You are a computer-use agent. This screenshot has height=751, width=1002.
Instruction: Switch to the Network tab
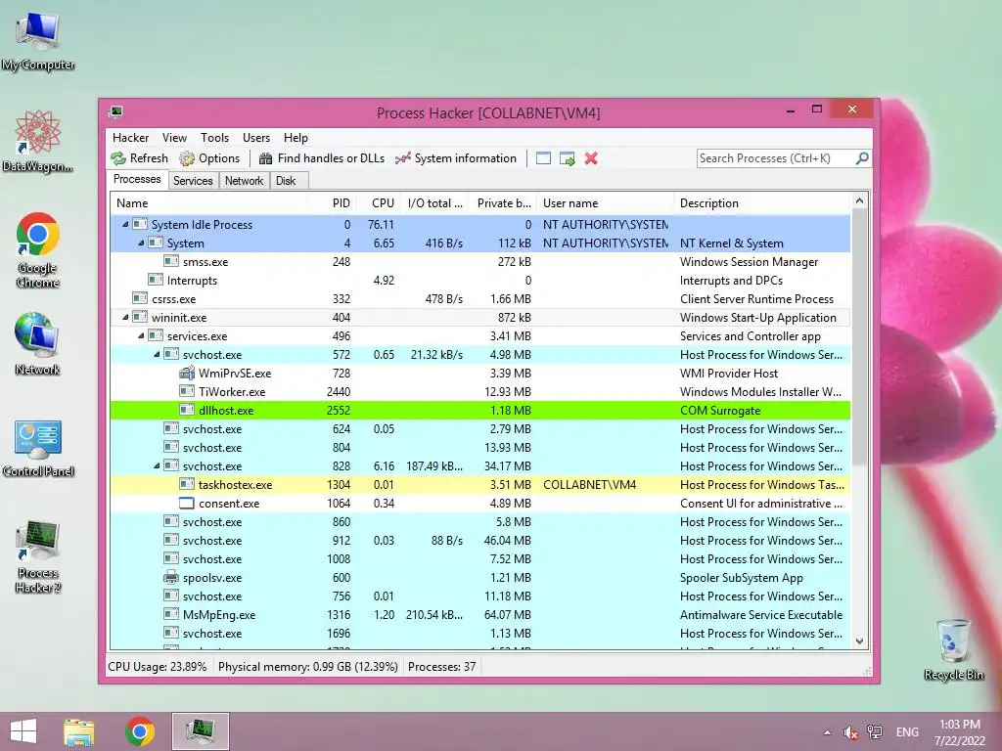click(244, 181)
